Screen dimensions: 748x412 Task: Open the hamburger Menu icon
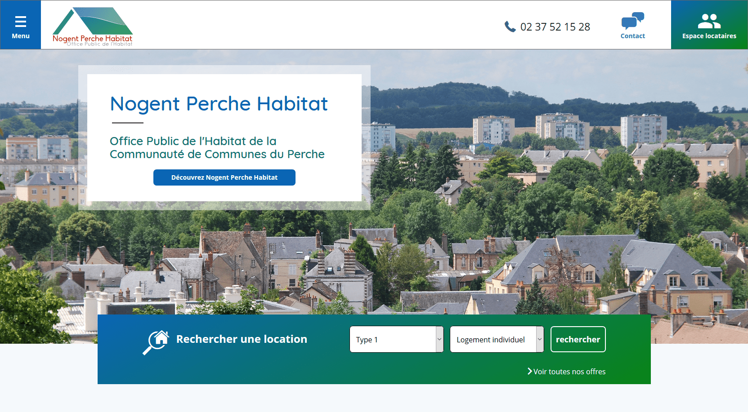[21, 22]
